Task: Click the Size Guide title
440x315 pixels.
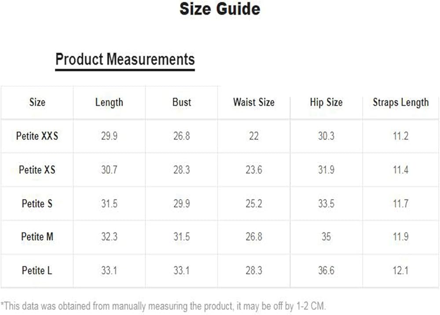Action: click(x=220, y=9)
